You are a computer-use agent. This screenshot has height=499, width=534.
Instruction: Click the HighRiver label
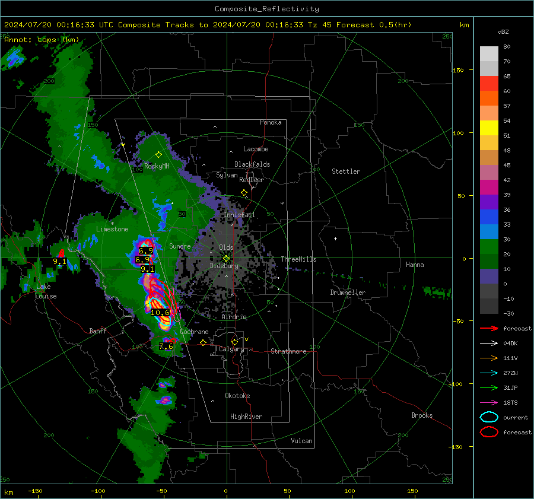click(x=246, y=417)
